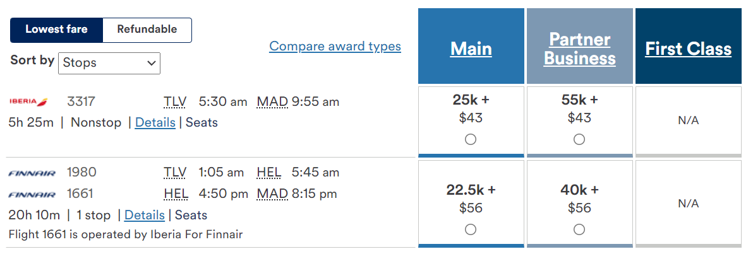View Details for Finnair 1 stop flight
The height and width of the screenshot is (254, 753).
145,215
